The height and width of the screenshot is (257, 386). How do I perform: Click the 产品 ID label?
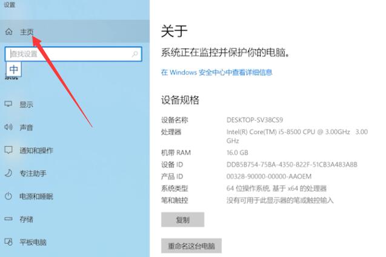(172, 176)
